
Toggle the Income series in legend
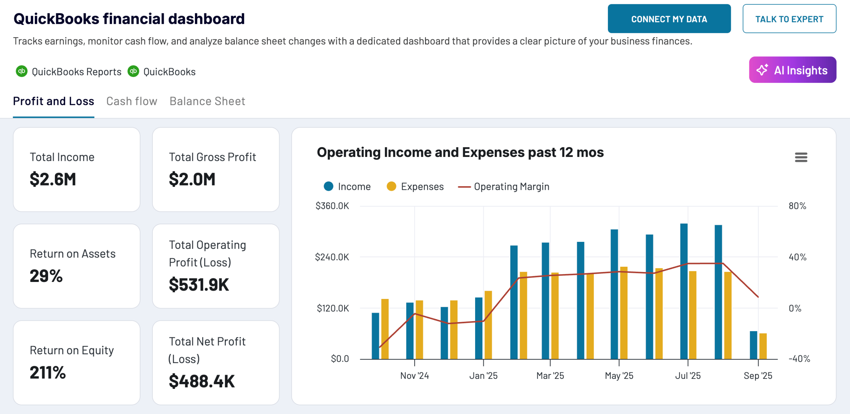(x=347, y=186)
